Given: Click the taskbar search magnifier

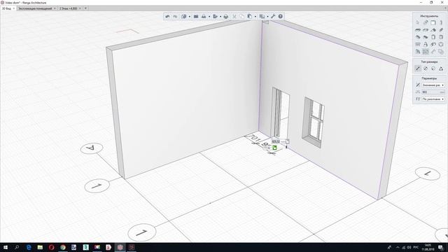Looking at the screenshot, I should [x=17, y=247].
